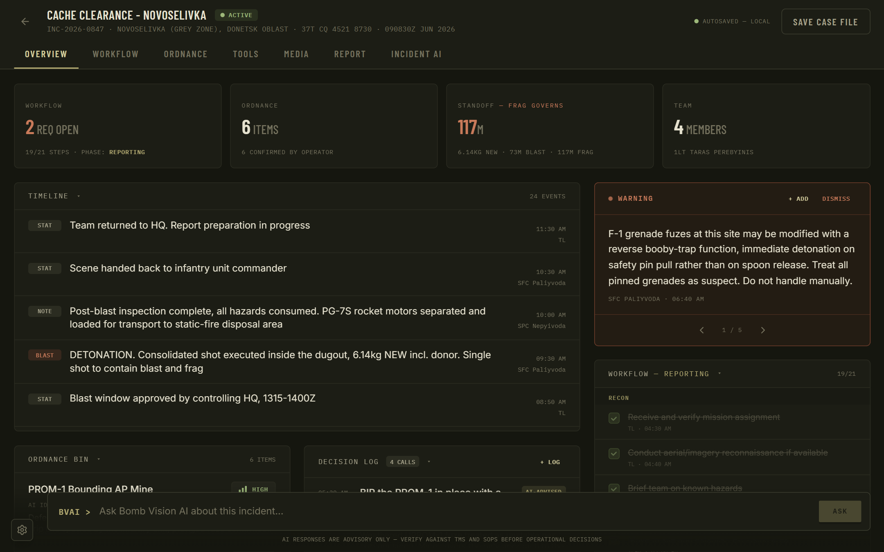Click the green ACTIVE status badge
This screenshot has height=552, width=884.
tap(236, 15)
